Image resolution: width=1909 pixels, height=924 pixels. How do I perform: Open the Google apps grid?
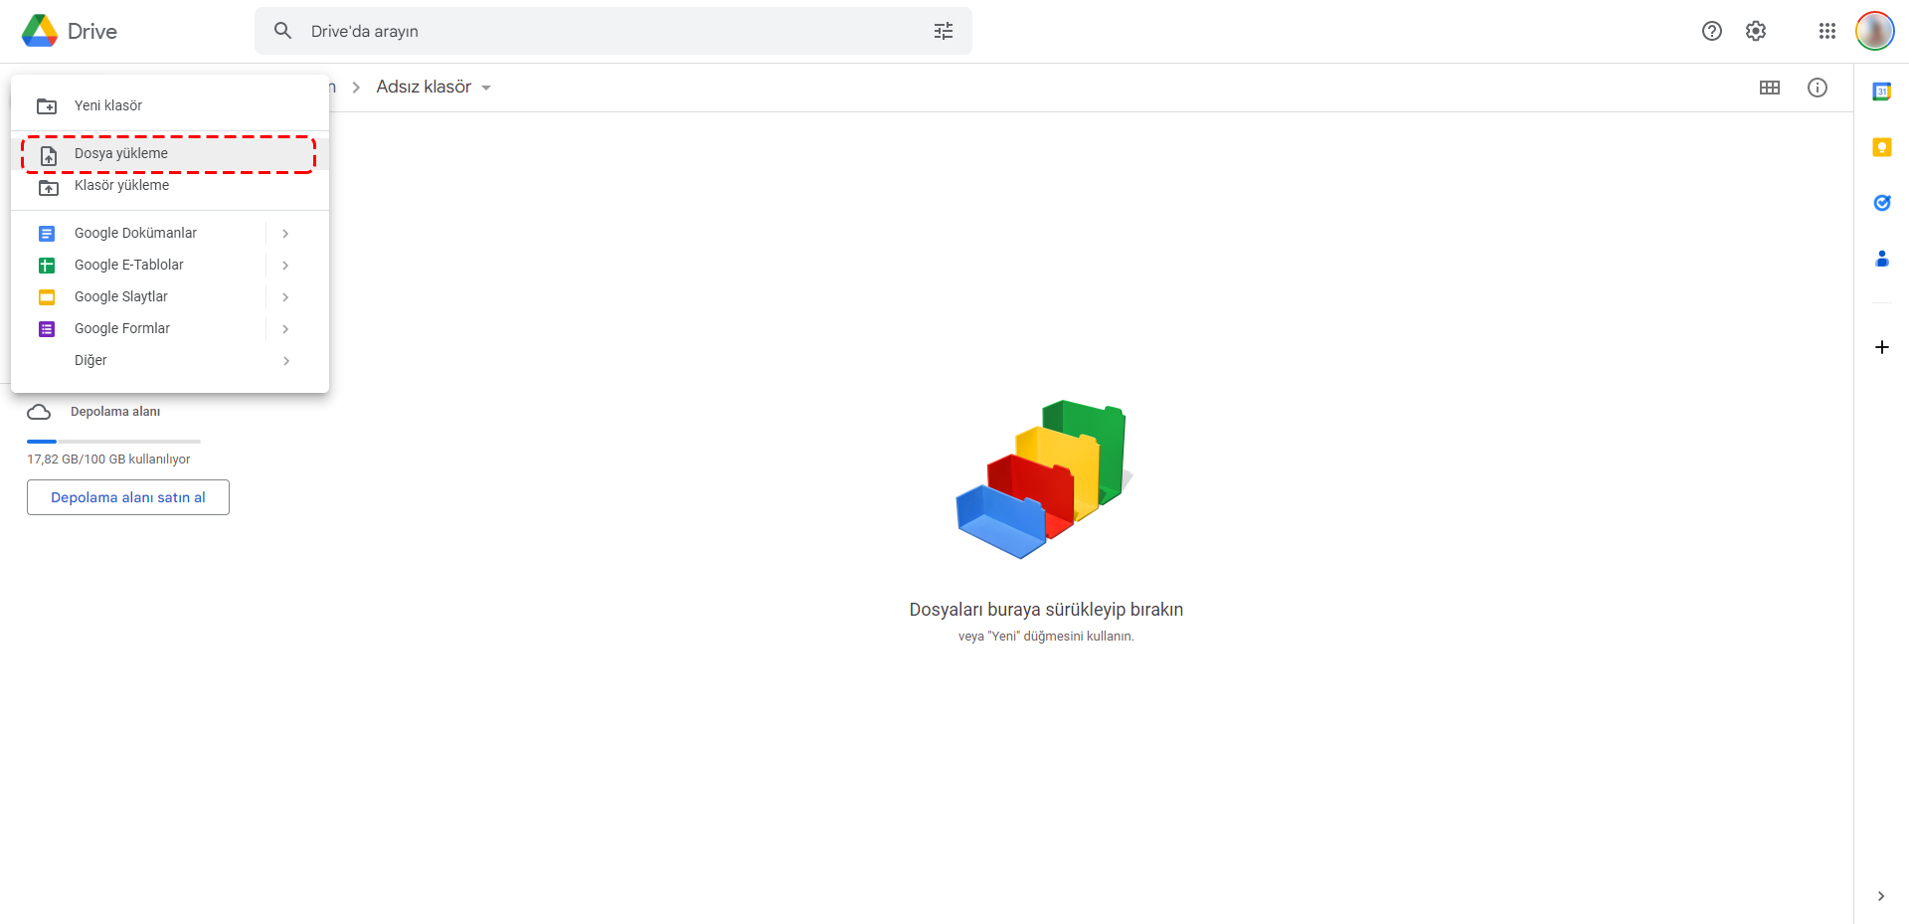coord(1826,31)
